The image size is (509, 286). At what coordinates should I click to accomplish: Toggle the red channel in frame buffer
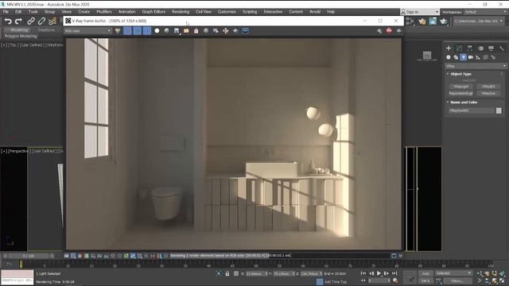coord(127,31)
